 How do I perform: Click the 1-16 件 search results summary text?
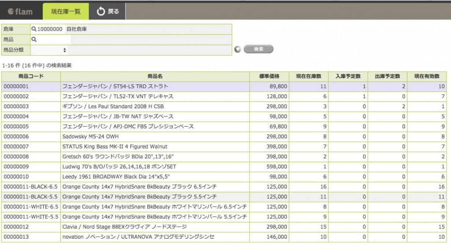point(37,65)
